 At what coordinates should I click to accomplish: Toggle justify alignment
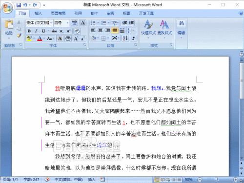[115, 30]
